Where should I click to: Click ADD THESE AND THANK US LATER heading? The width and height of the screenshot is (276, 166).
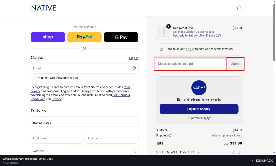178,152
